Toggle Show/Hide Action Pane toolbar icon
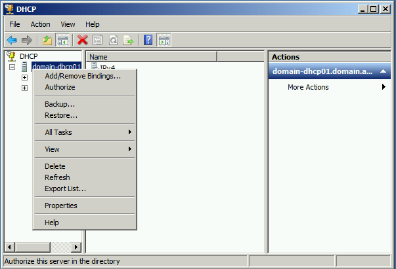Viewport: 396px width, 269px height. coord(164,40)
